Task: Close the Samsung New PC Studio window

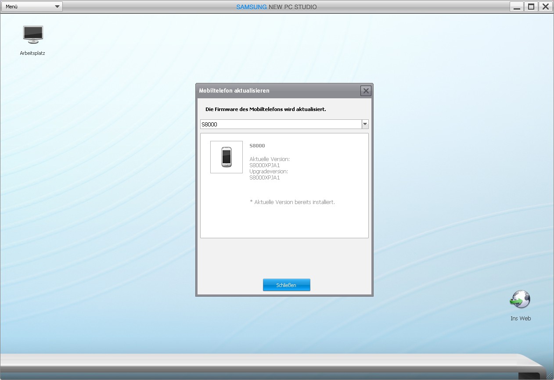Action: point(546,7)
